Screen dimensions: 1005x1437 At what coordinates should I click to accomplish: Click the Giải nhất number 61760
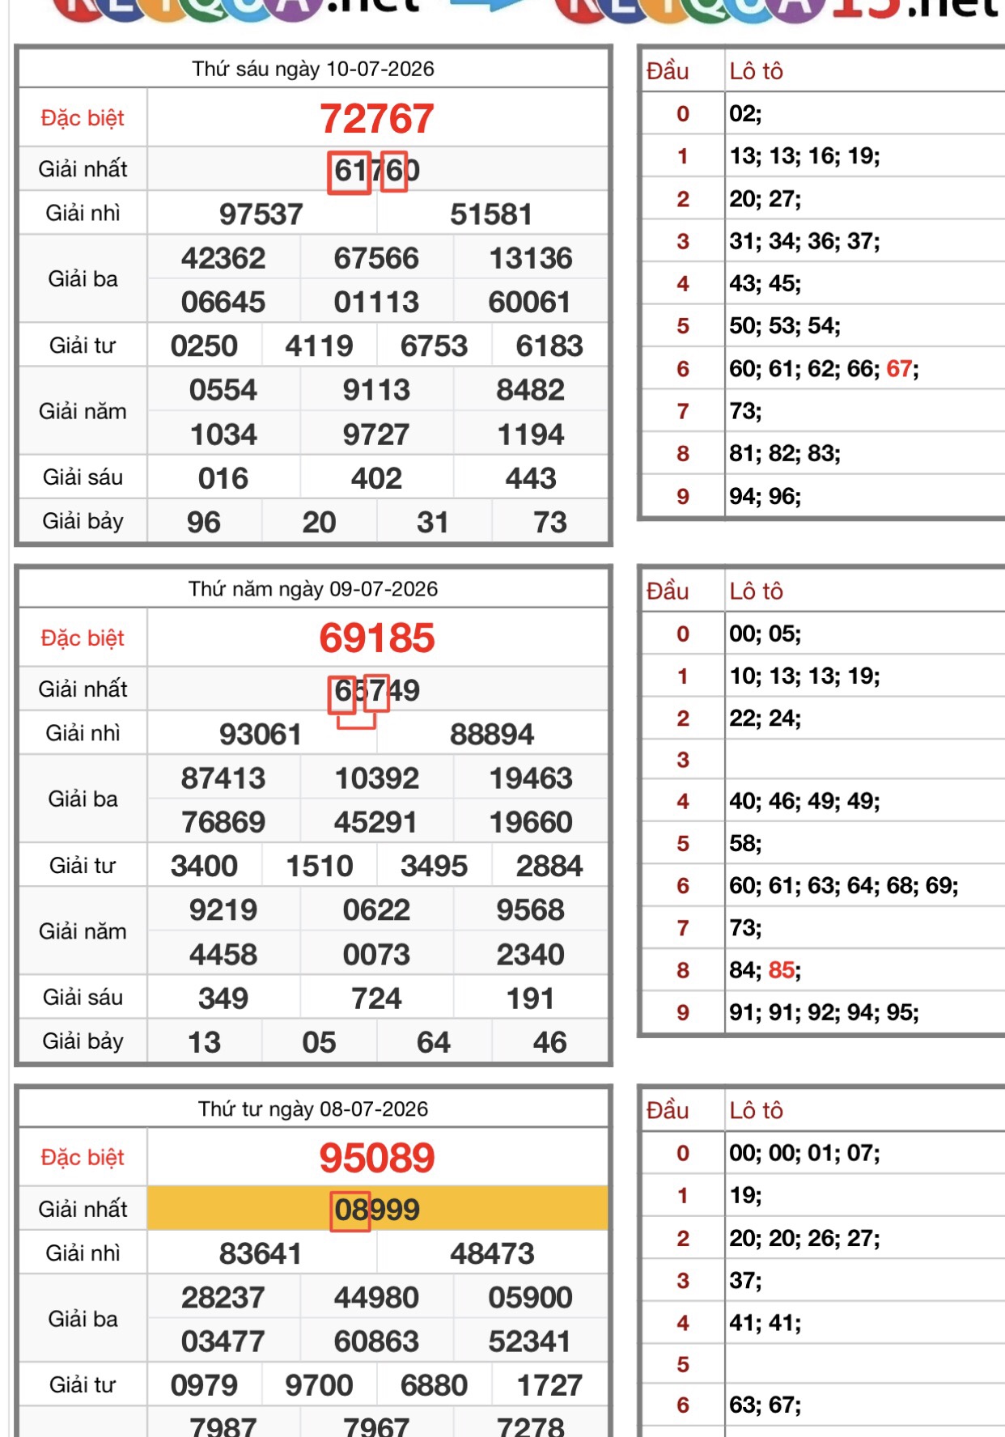click(377, 171)
